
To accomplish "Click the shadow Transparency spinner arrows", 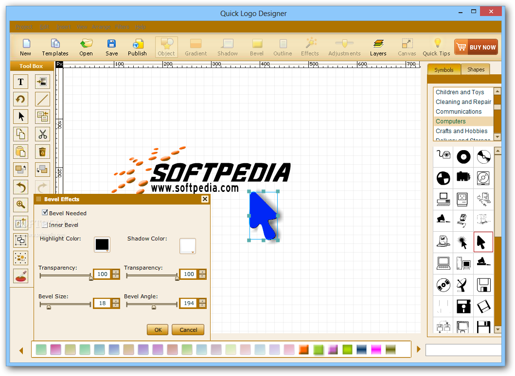I will pos(202,274).
